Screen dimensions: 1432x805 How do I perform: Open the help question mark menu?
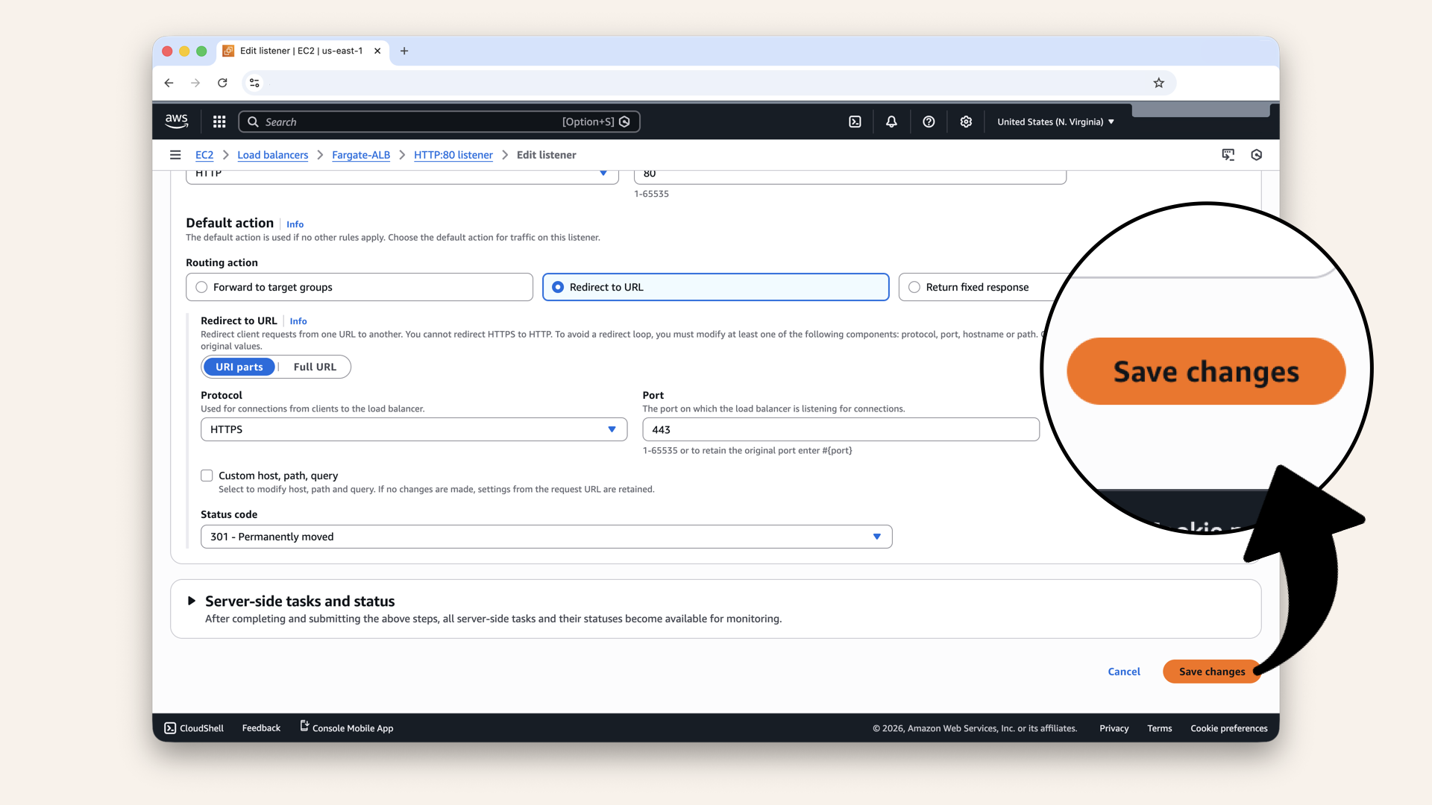(x=929, y=121)
